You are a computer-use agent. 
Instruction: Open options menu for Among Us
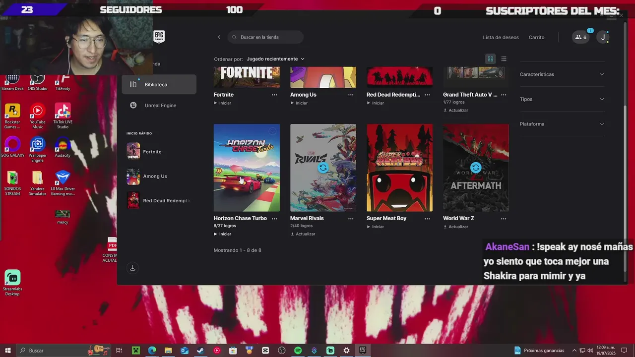351,95
